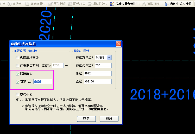Screen dimensions: 195x134
Task: Click the 旋转点 rotate point tool icon
Action: (x=9, y=4)
